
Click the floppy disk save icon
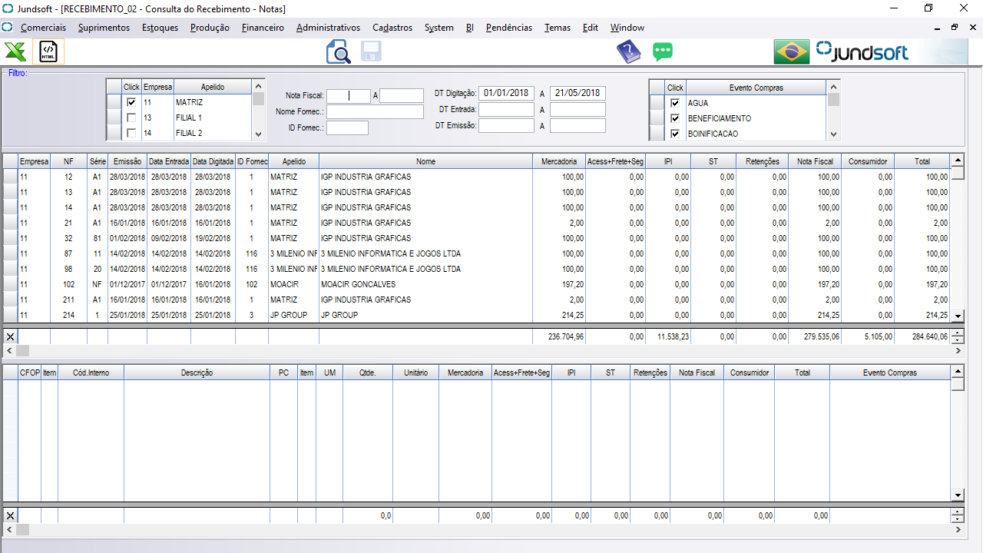point(372,51)
